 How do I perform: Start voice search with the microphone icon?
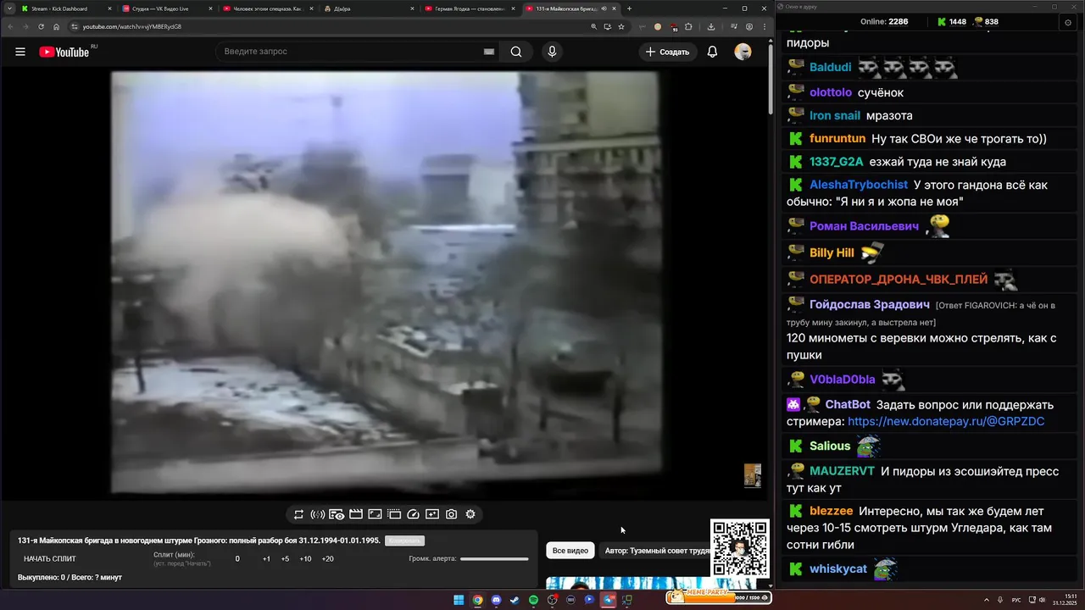[552, 52]
